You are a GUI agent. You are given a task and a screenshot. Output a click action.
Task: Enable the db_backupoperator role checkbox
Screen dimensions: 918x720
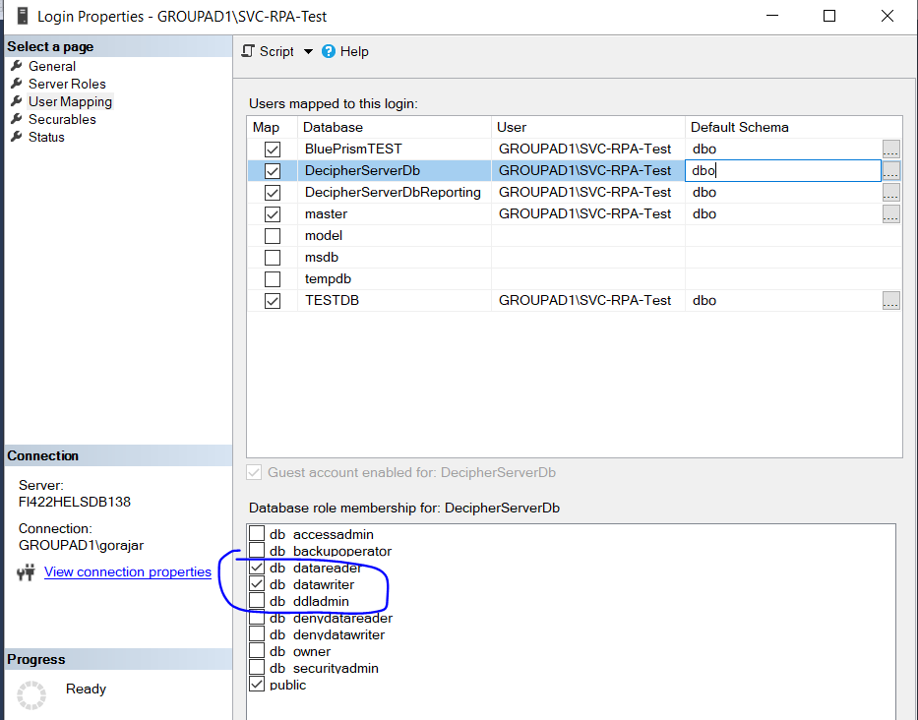(x=257, y=550)
